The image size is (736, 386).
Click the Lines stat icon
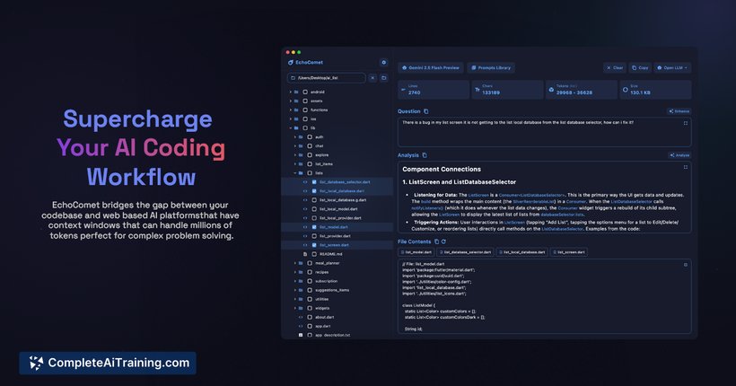click(403, 90)
